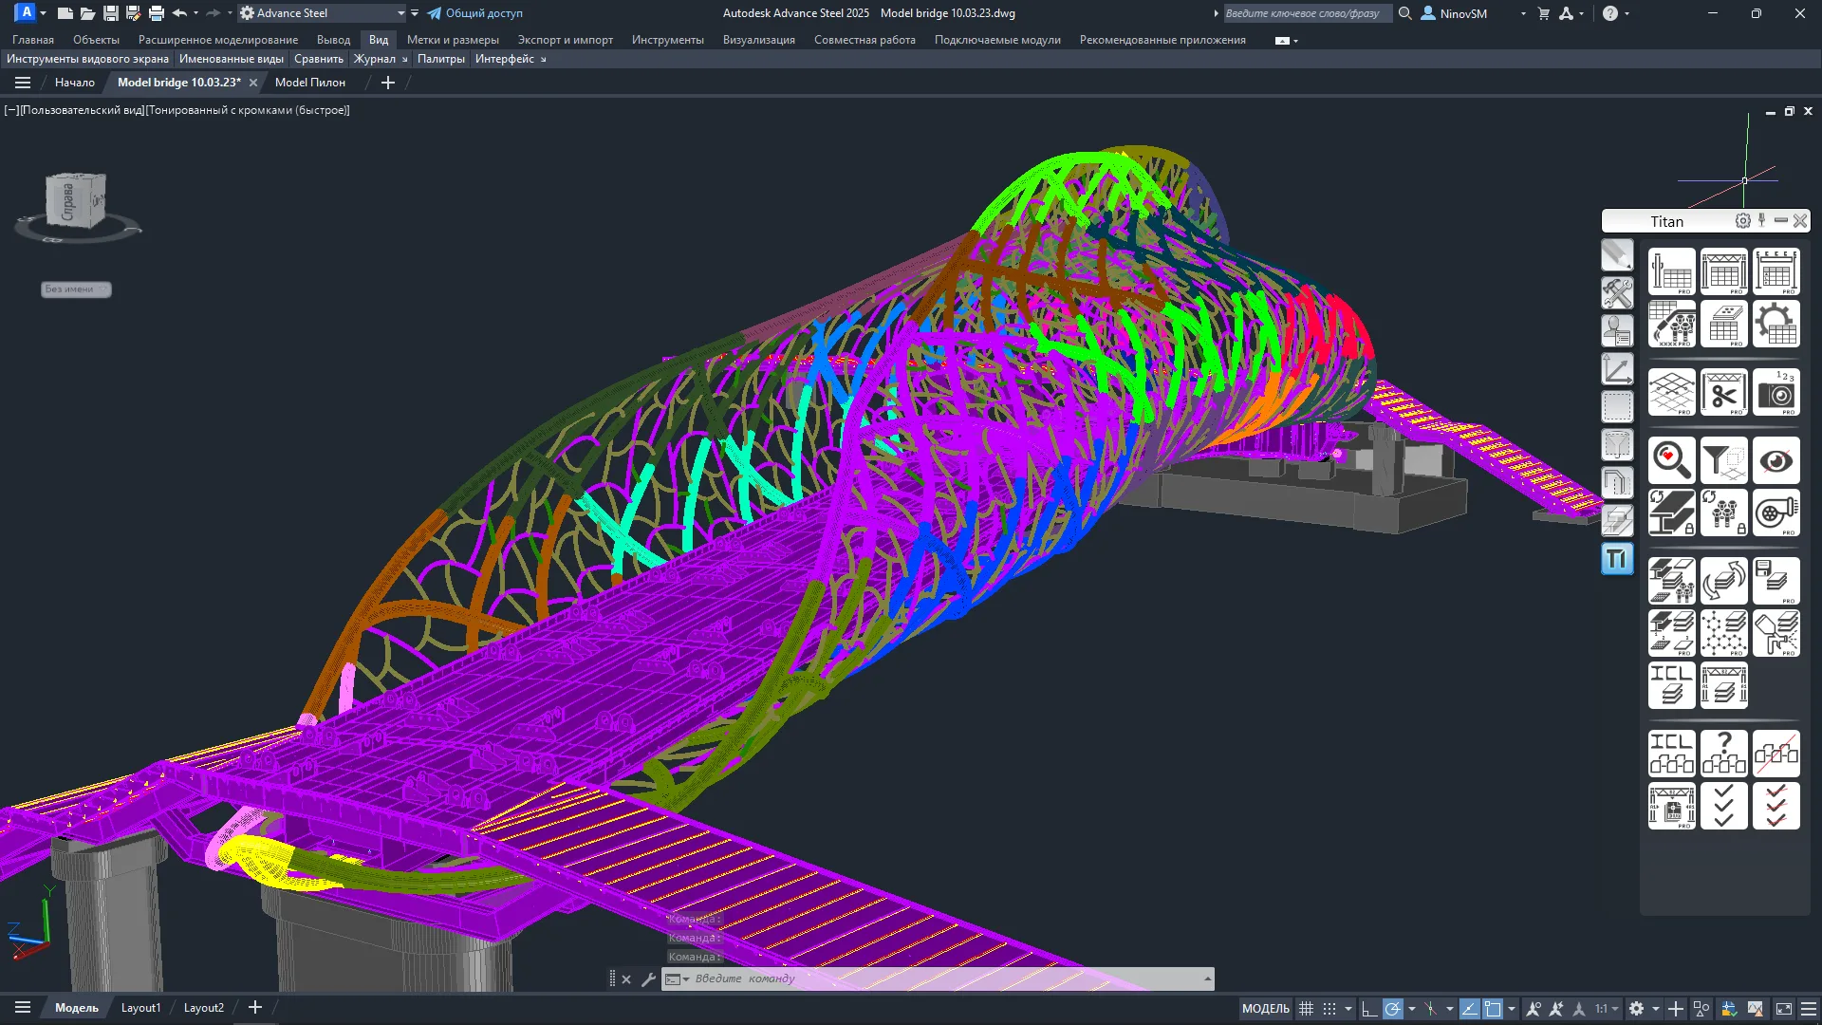1822x1025 pixels.
Task: Toggle grid display in status bar
Action: tap(1307, 1009)
